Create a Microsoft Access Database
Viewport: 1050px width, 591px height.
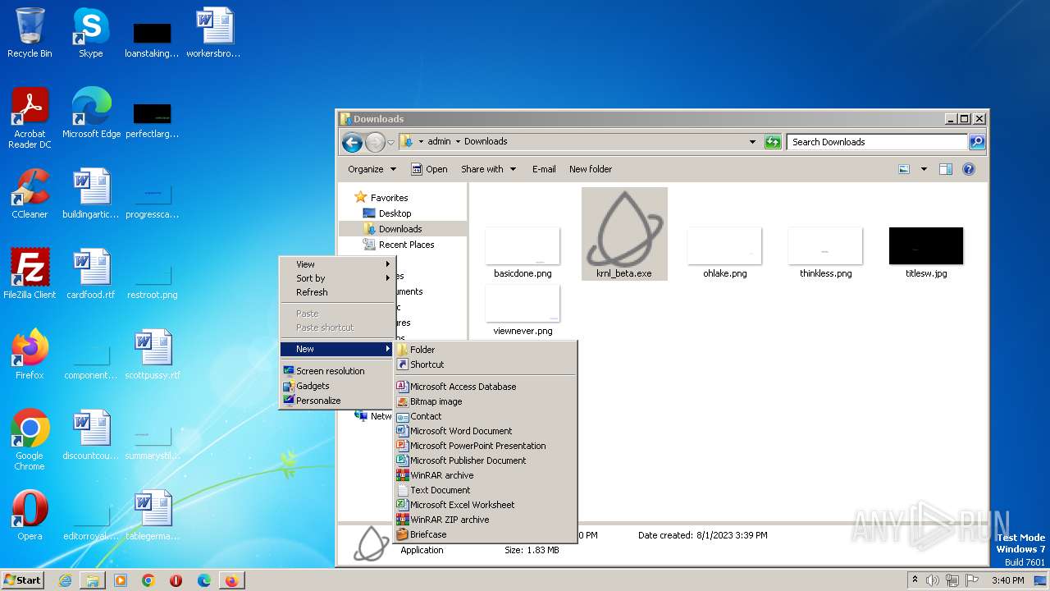pos(486,387)
